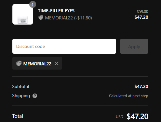The image size is (161, 122).
Task: Click the tag icon in the MEMORIAL22 chip
Action: point(19,63)
